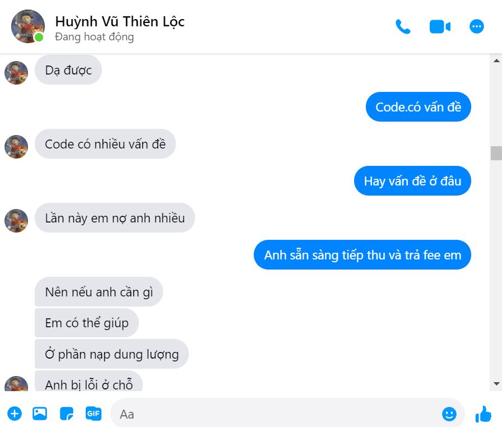The height and width of the screenshot is (427, 502).
Task: Open the conversation options three-dot menu
Action: pos(477,26)
